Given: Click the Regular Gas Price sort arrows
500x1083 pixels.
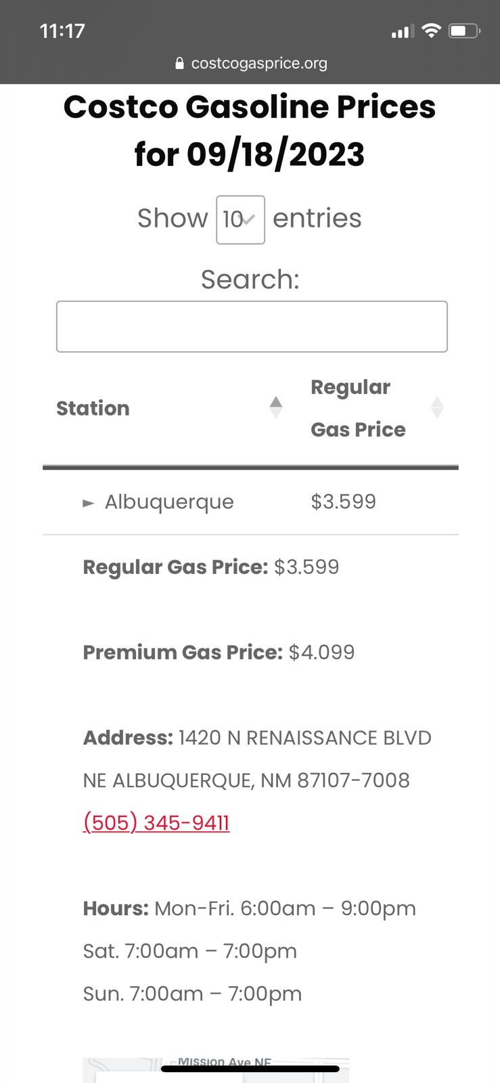Looking at the screenshot, I should 437,407.
